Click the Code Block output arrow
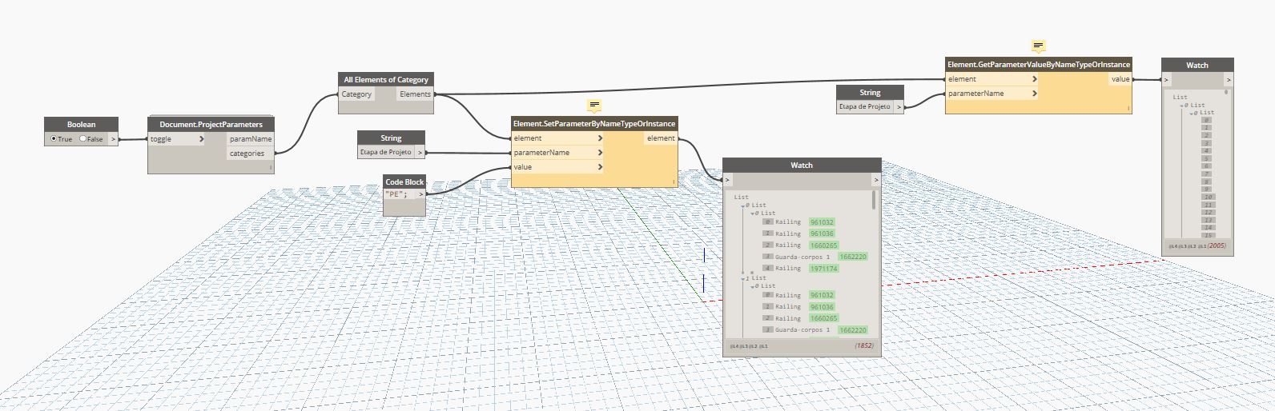 421,194
